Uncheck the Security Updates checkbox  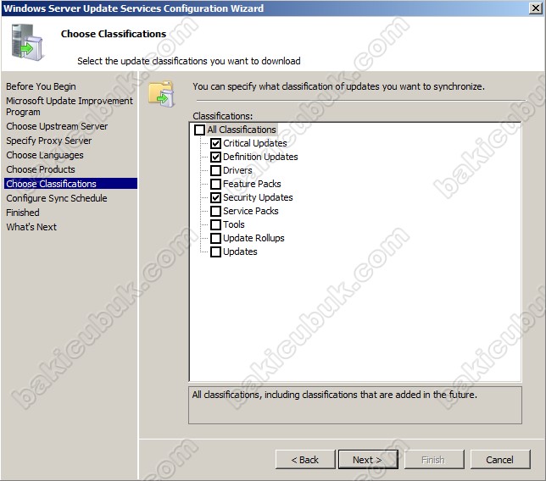click(215, 197)
